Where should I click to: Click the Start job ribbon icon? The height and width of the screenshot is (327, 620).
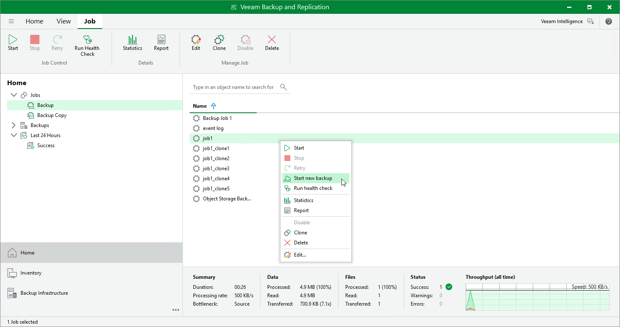point(13,43)
